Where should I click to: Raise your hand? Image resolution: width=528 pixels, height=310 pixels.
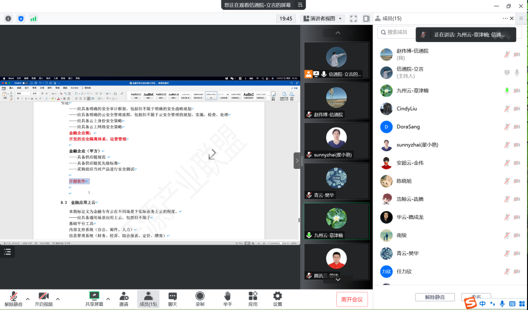227,299
